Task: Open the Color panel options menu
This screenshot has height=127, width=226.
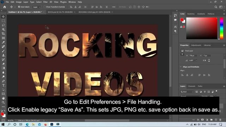Action: [224, 14]
